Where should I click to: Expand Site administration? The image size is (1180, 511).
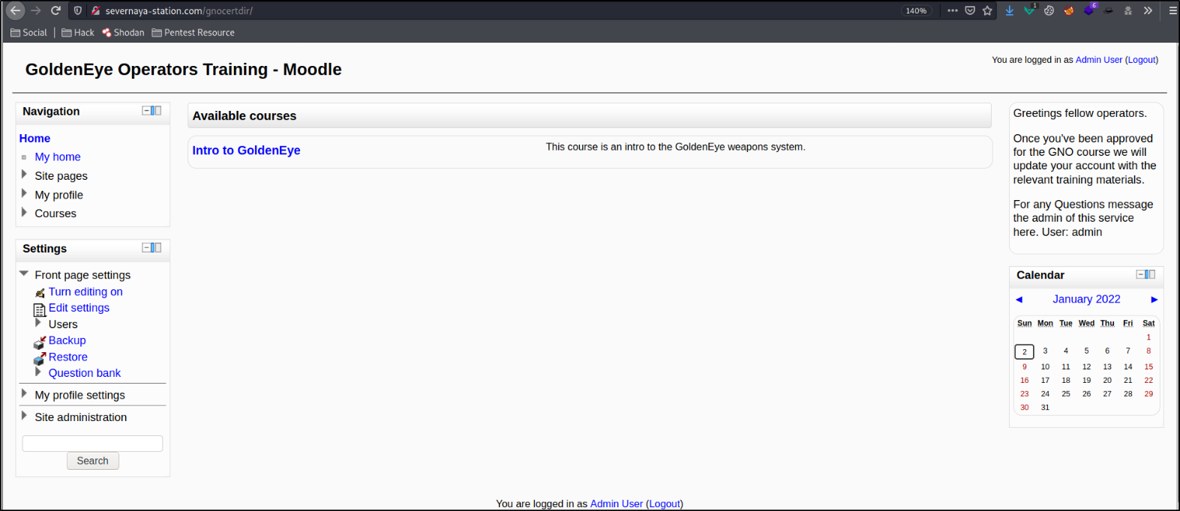(24, 416)
